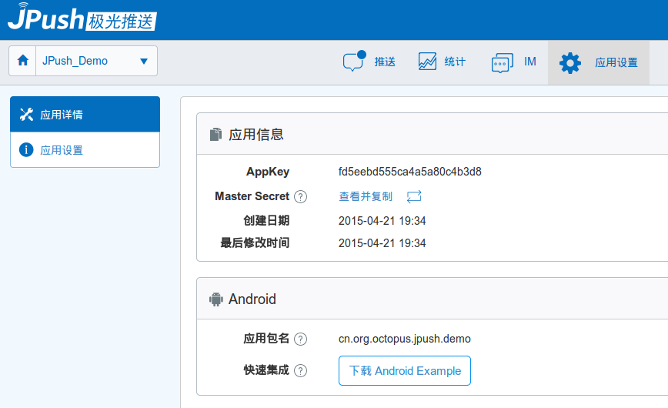Click the AppKey value fd5eebd555ca4a5a80c4b3d8
The height and width of the screenshot is (408, 668).
click(x=410, y=172)
